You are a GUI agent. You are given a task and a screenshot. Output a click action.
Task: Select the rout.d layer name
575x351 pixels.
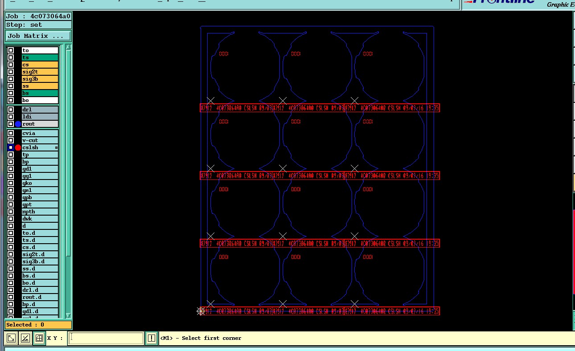(40, 297)
